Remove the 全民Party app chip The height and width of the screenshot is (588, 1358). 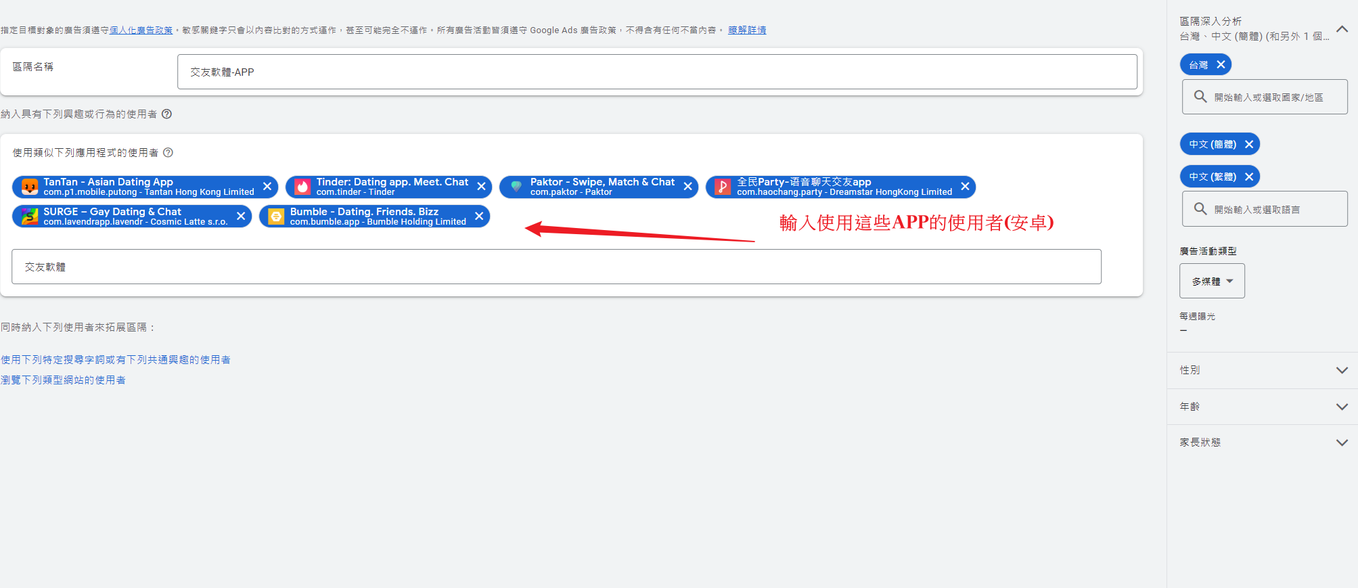click(965, 187)
